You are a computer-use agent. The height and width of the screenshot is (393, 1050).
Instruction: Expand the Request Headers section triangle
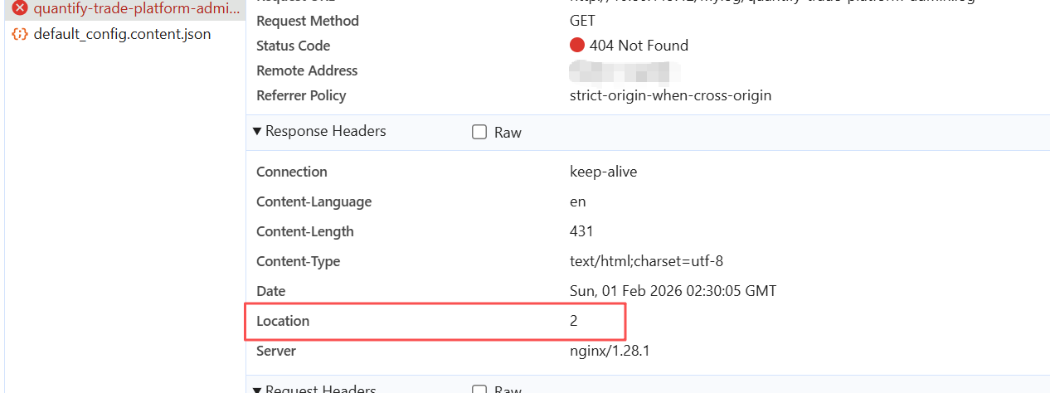(x=258, y=389)
